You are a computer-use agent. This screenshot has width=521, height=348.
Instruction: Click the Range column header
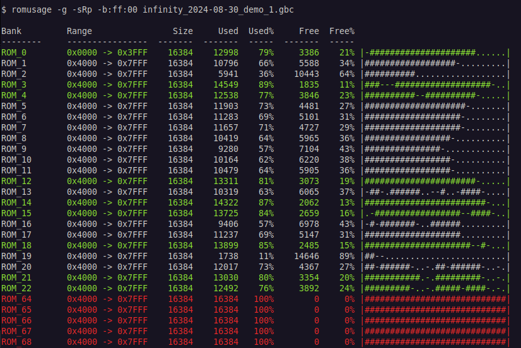click(x=79, y=32)
